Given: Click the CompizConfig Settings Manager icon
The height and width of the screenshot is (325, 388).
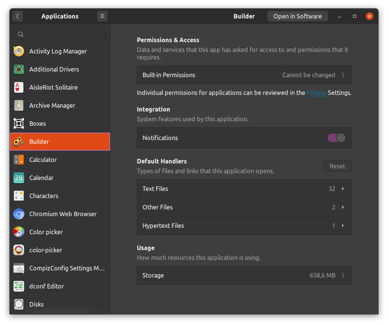Looking at the screenshot, I should point(19,269).
